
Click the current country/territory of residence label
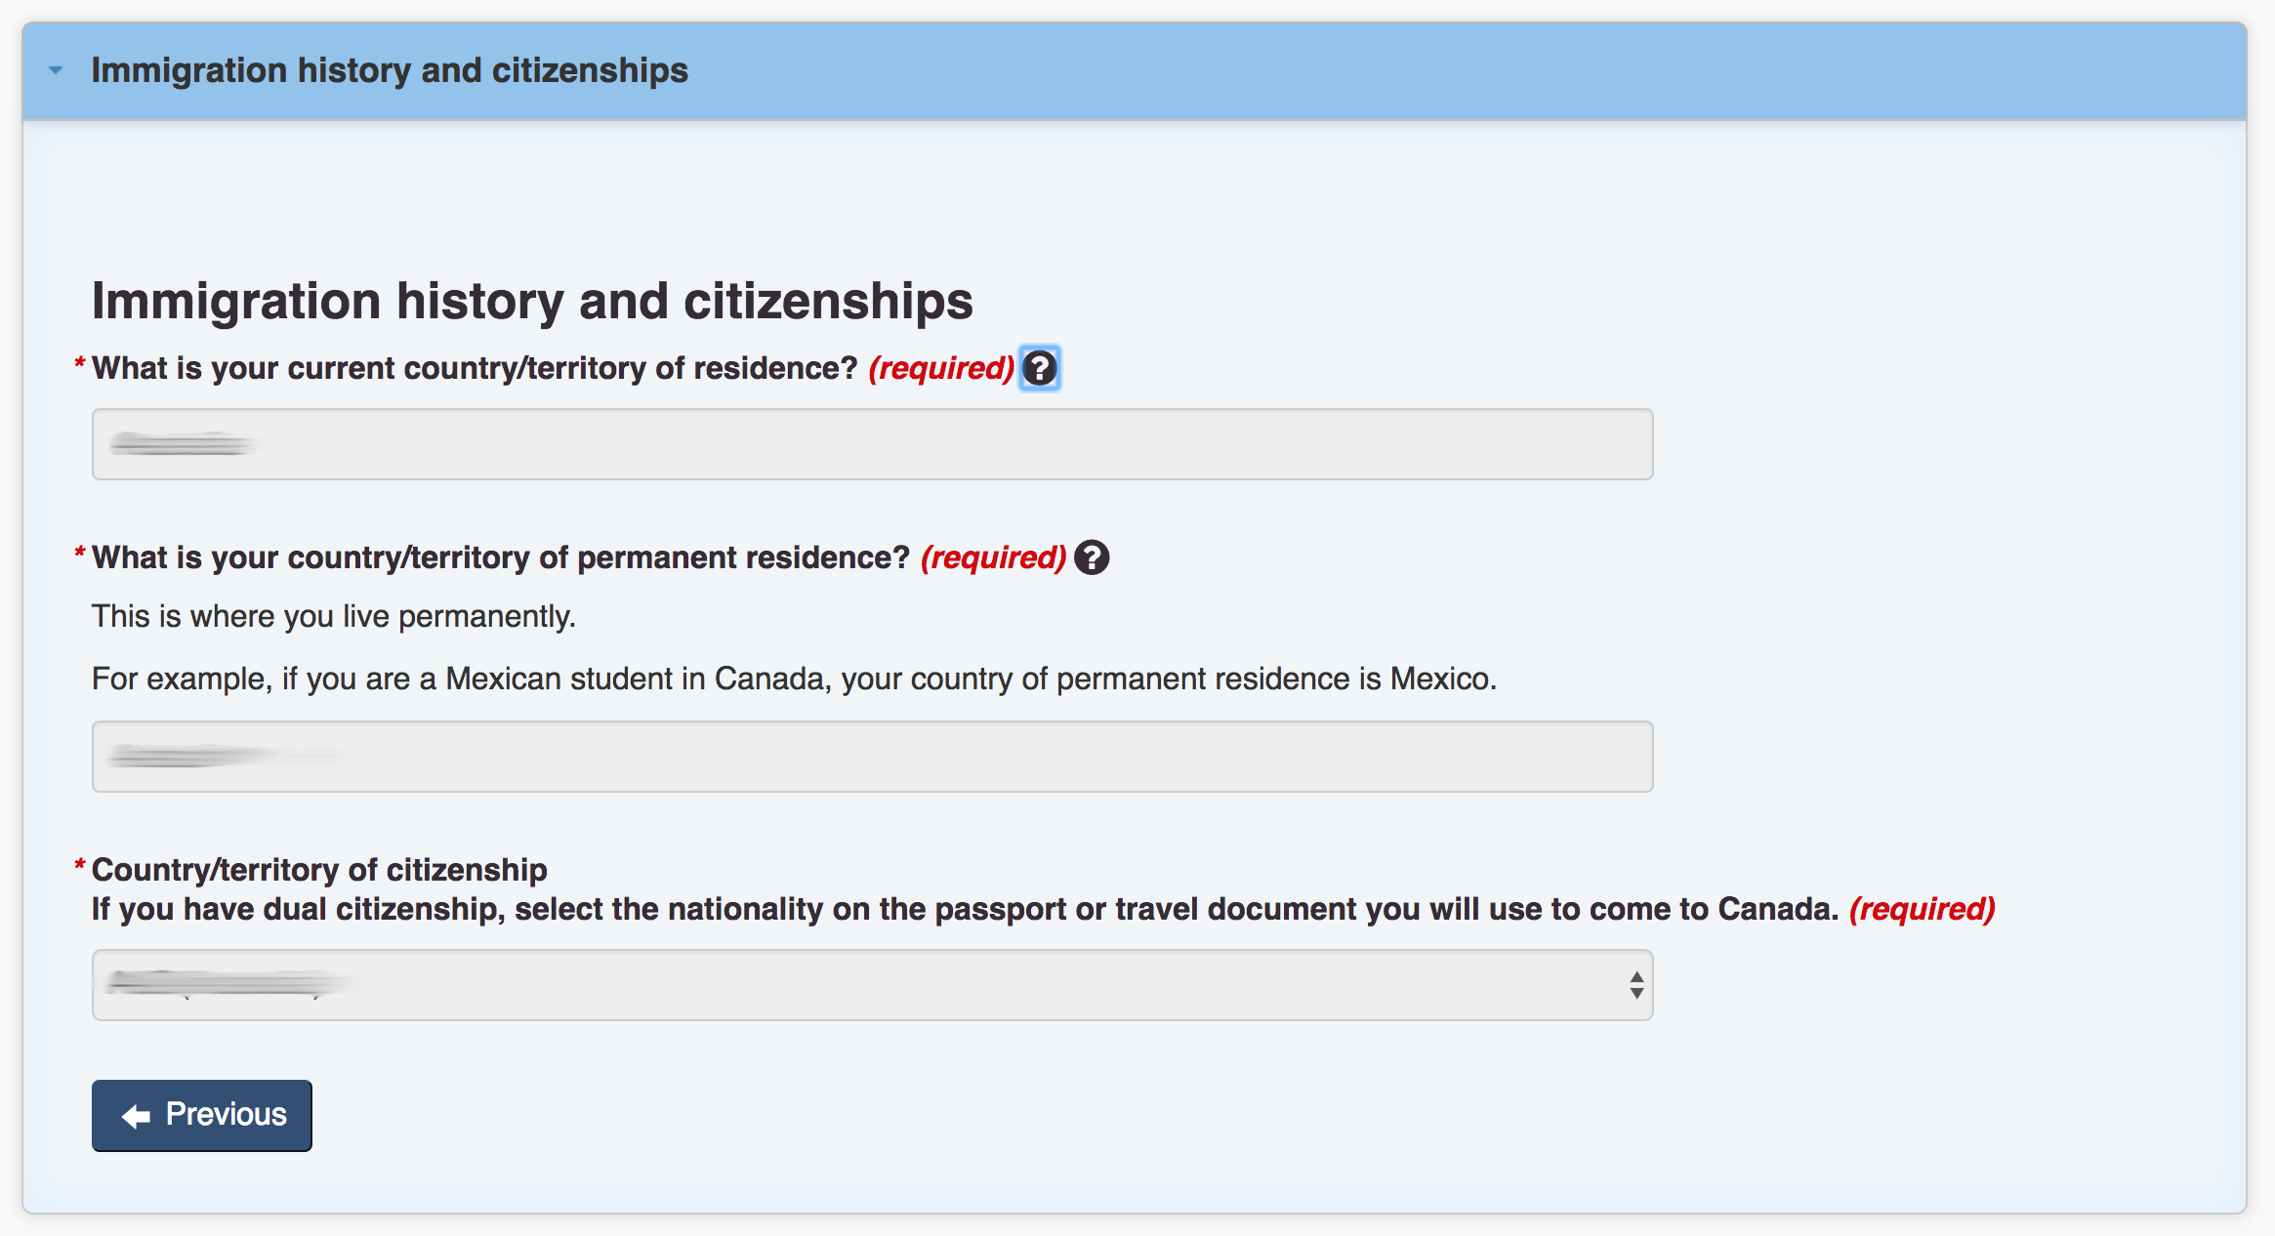[475, 368]
